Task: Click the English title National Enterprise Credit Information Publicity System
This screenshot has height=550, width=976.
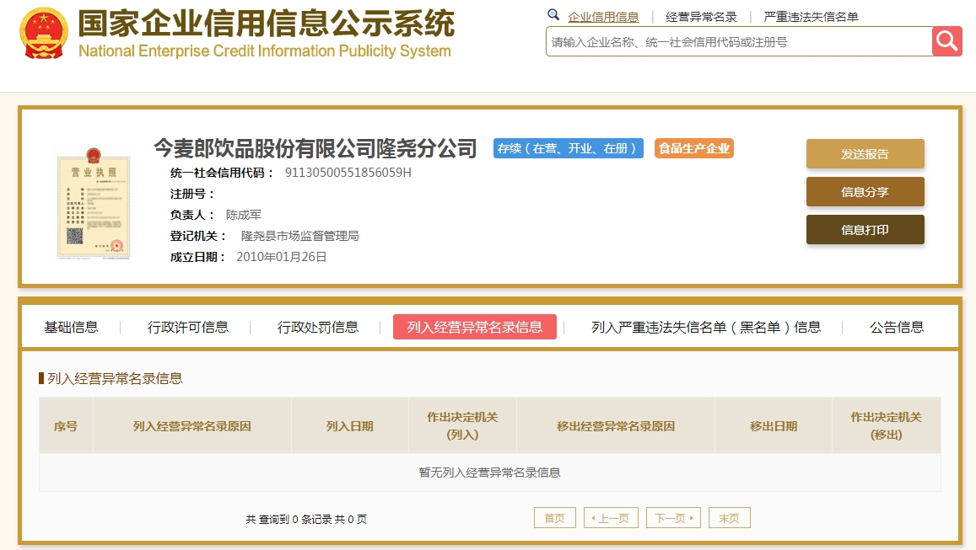Action: tap(265, 51)
